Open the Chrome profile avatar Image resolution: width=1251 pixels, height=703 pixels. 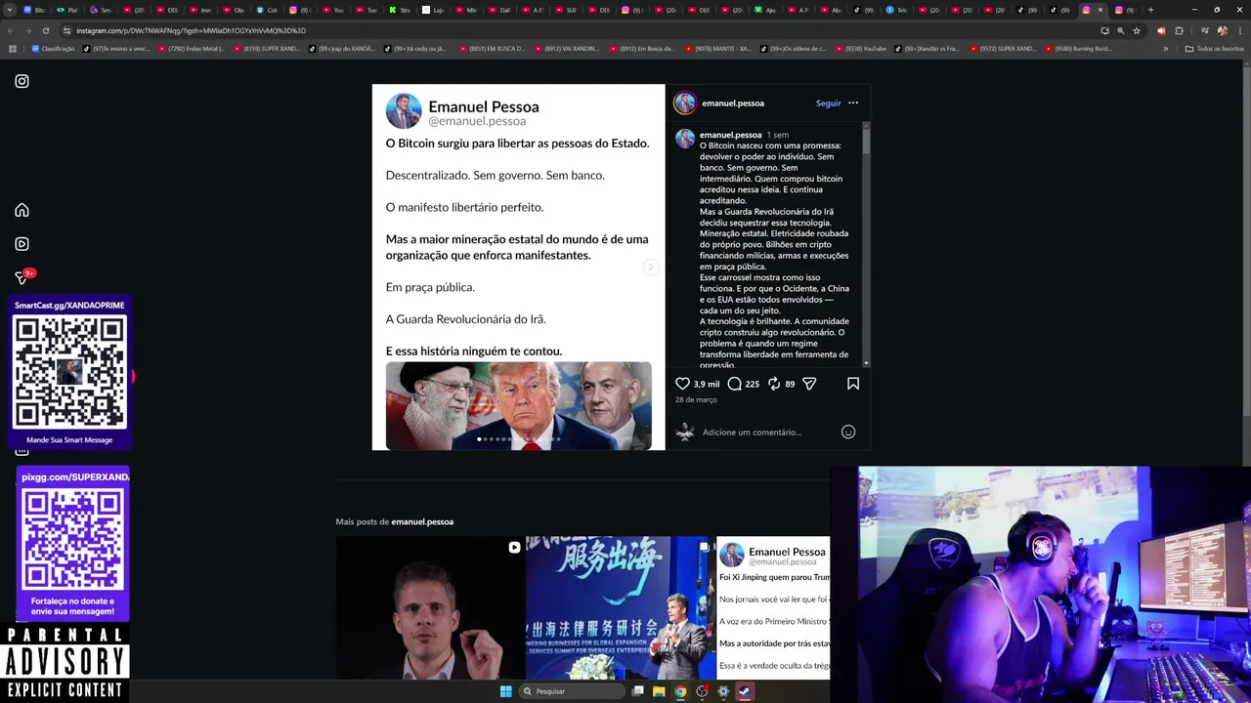point(1222,30)
